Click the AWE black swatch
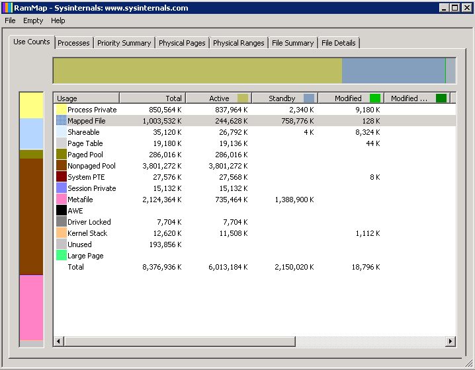This screenshot has width=475, height=370. [62, 211]
